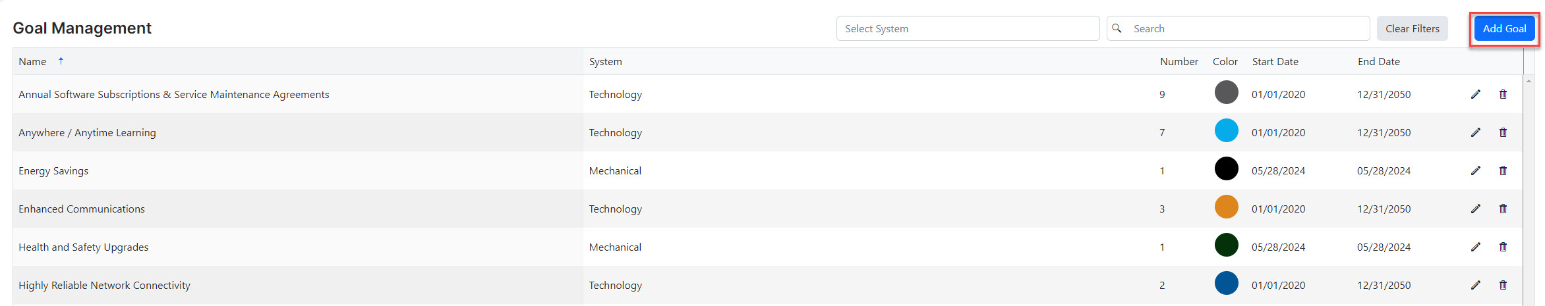Sort by End Date column header
This screenshot has height=306, width=1545.
click(1378, 61)
